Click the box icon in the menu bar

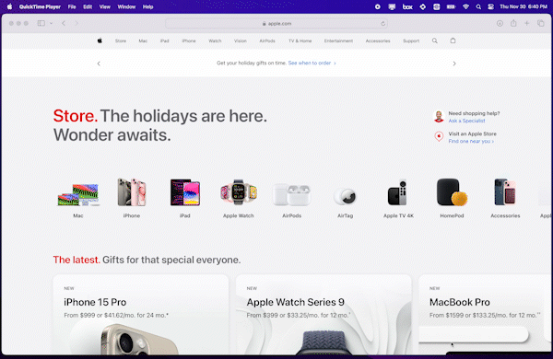[x=407, y=6]
